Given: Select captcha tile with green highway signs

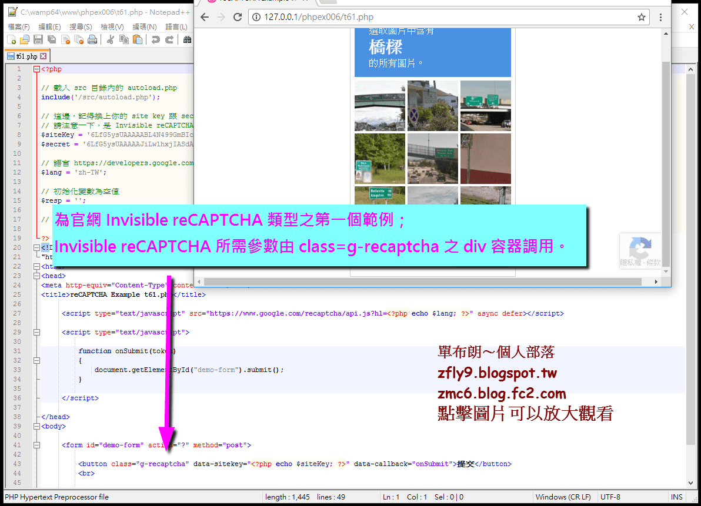Looking at the screenshot, I should (486, 106).
